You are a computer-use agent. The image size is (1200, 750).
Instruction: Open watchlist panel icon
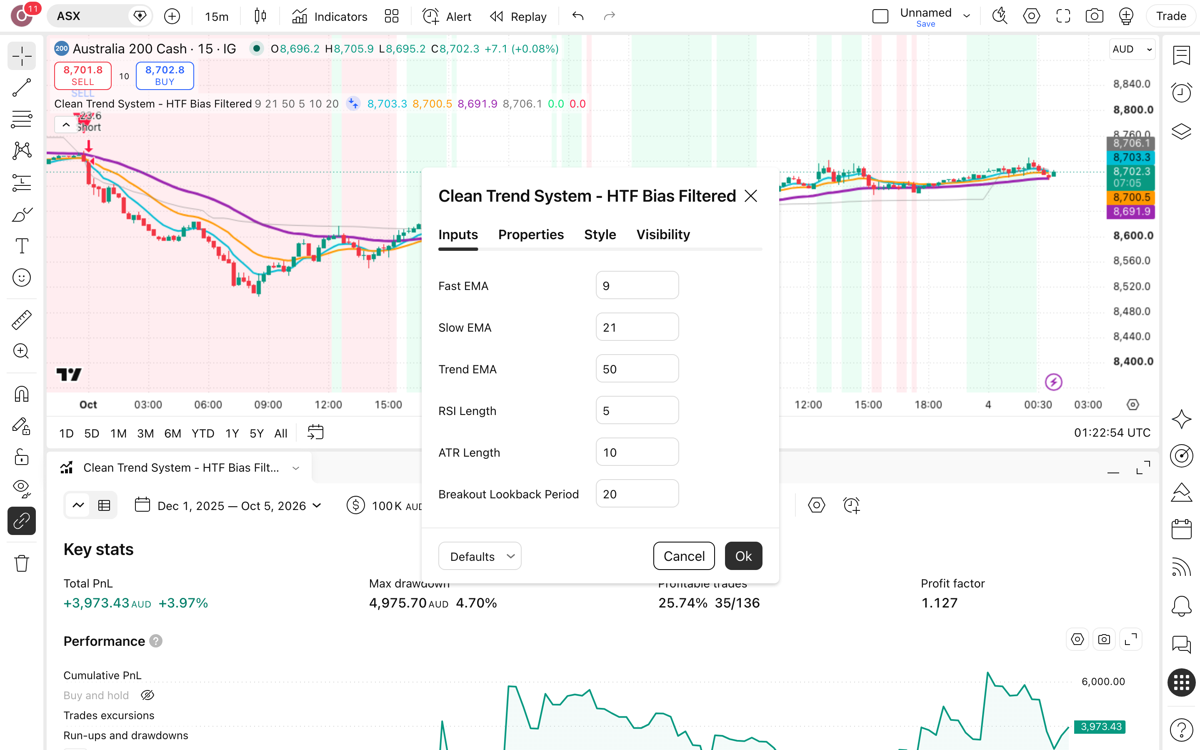[1182, 55]
